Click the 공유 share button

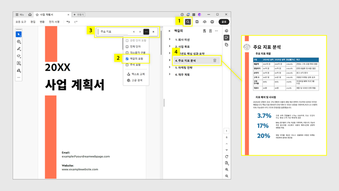tap(224, 22)
